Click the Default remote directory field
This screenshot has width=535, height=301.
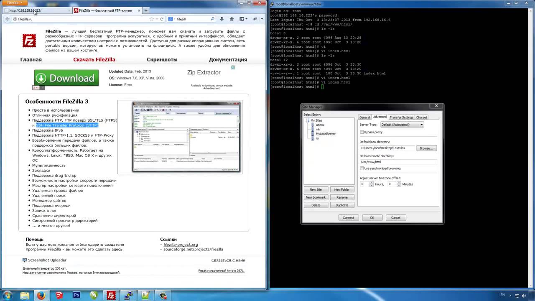(398, 162)
